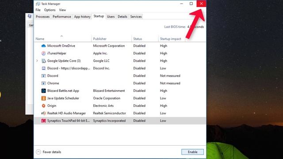Select the Microsoft OneDrive row name
283x159 pixels.
coord(61,46)
